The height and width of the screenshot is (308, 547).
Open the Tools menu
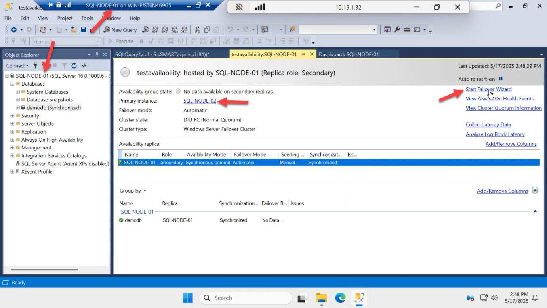87,18
